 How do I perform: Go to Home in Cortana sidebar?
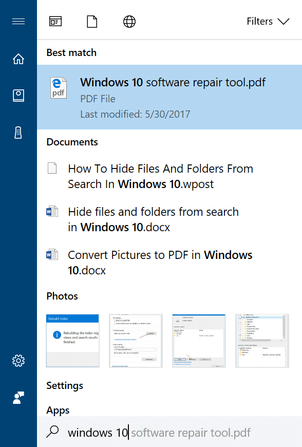click(18, 59)
